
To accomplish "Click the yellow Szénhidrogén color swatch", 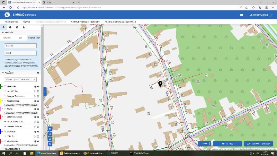I will point(0,101).
